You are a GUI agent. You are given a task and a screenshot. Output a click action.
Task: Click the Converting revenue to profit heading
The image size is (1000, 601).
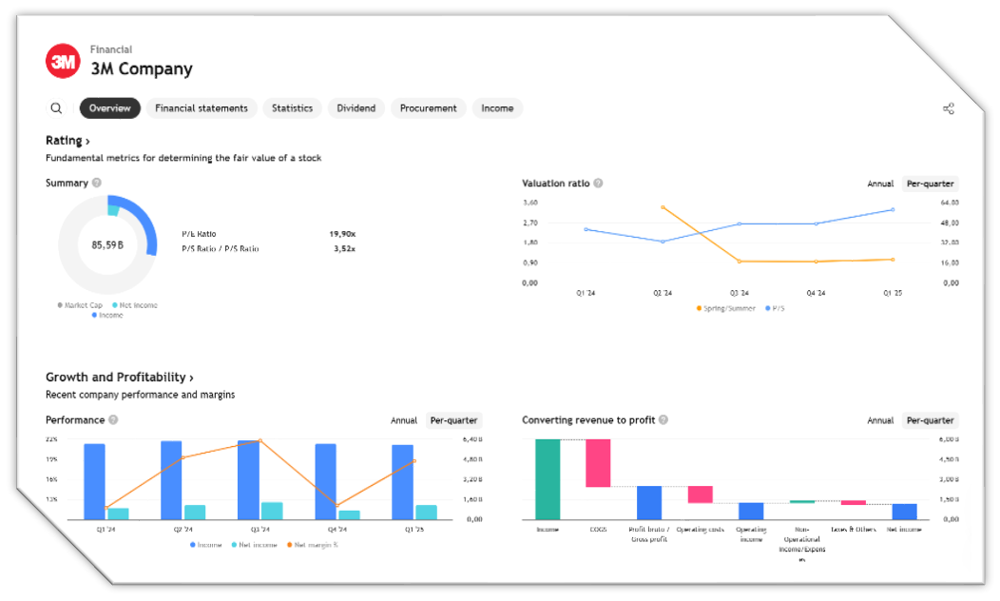click(x=588, y=419)
